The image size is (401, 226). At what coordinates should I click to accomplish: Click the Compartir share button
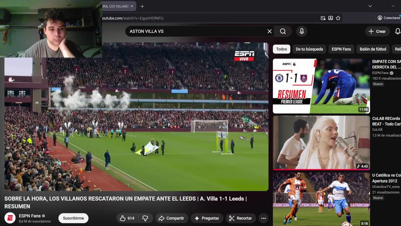coord(171,218)
